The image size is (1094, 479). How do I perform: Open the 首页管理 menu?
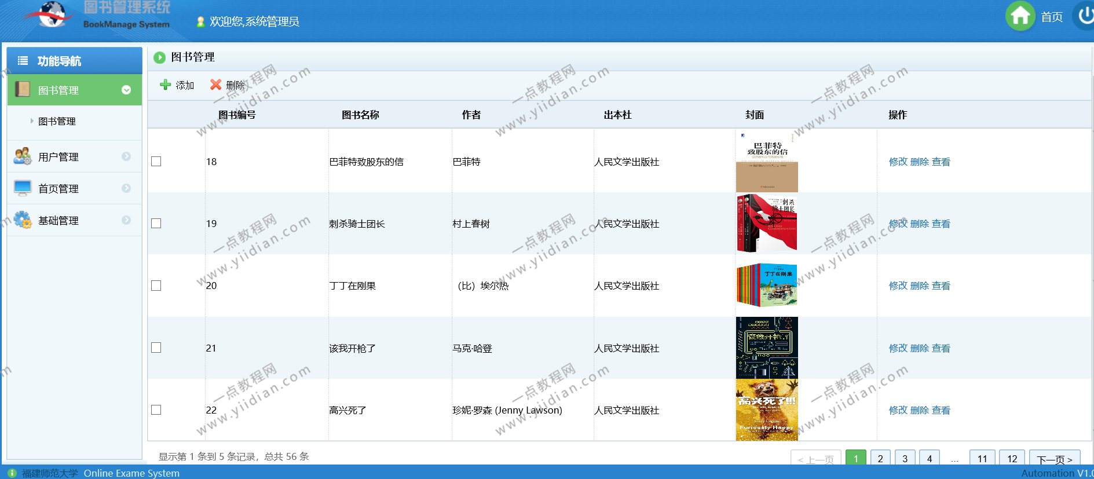[x=75, y=188]
